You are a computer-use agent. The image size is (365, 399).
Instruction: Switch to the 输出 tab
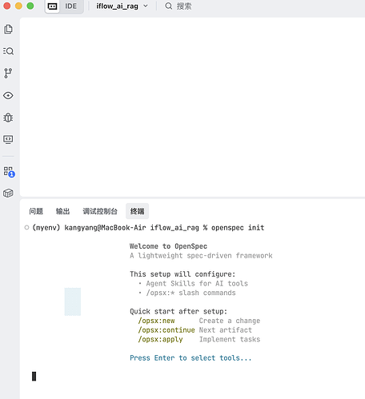[62, 211]
